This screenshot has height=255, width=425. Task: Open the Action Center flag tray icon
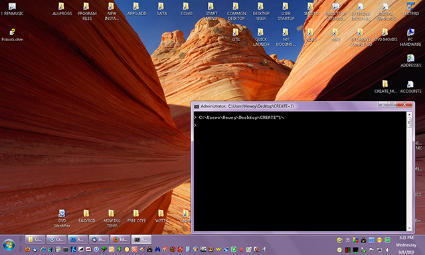pos(371,250)
